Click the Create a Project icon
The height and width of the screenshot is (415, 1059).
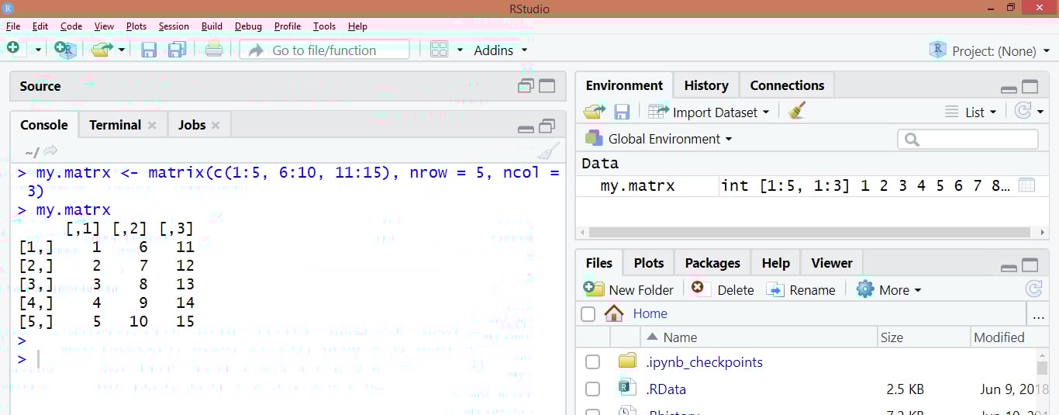point(65,50)
